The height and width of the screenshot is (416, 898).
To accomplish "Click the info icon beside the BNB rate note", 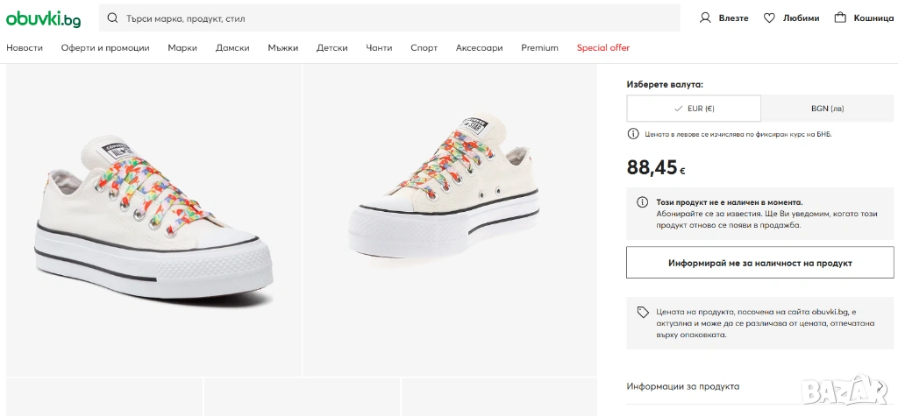I will (633, 134).
